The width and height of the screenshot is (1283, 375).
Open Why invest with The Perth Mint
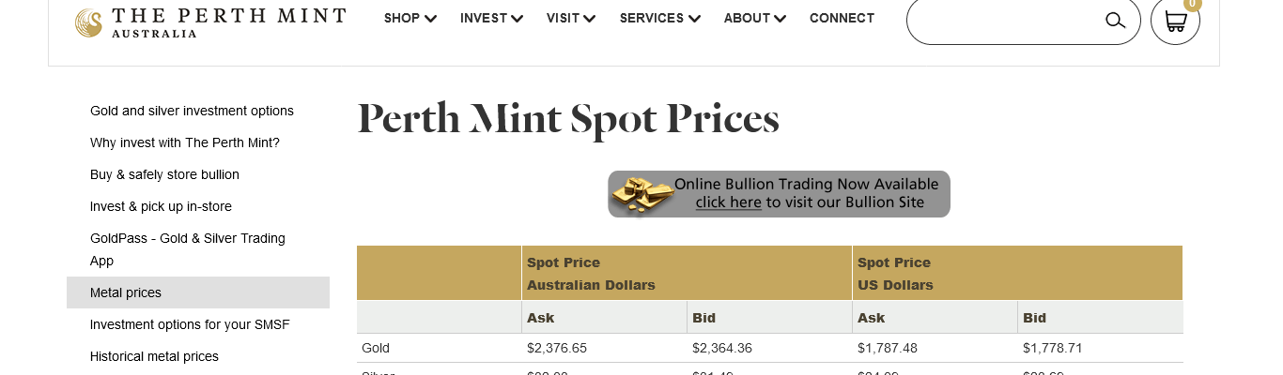pos(185,142)
